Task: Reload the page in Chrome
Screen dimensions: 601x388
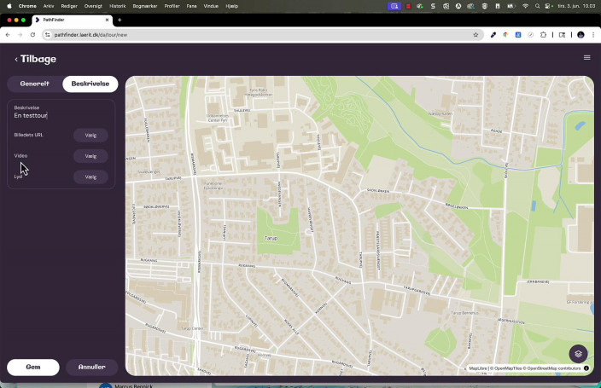Action: pyautogui.click(x=32, y=35)
